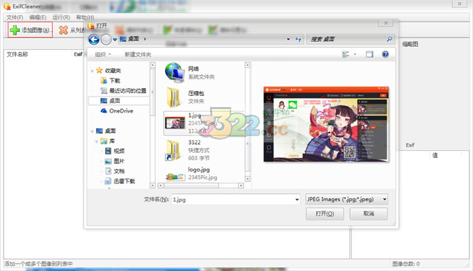The width and height of the screenshot is (473, 271).
Task: Open the 文档 documents library
Action: pyautogui.click(x=115, y=171)
